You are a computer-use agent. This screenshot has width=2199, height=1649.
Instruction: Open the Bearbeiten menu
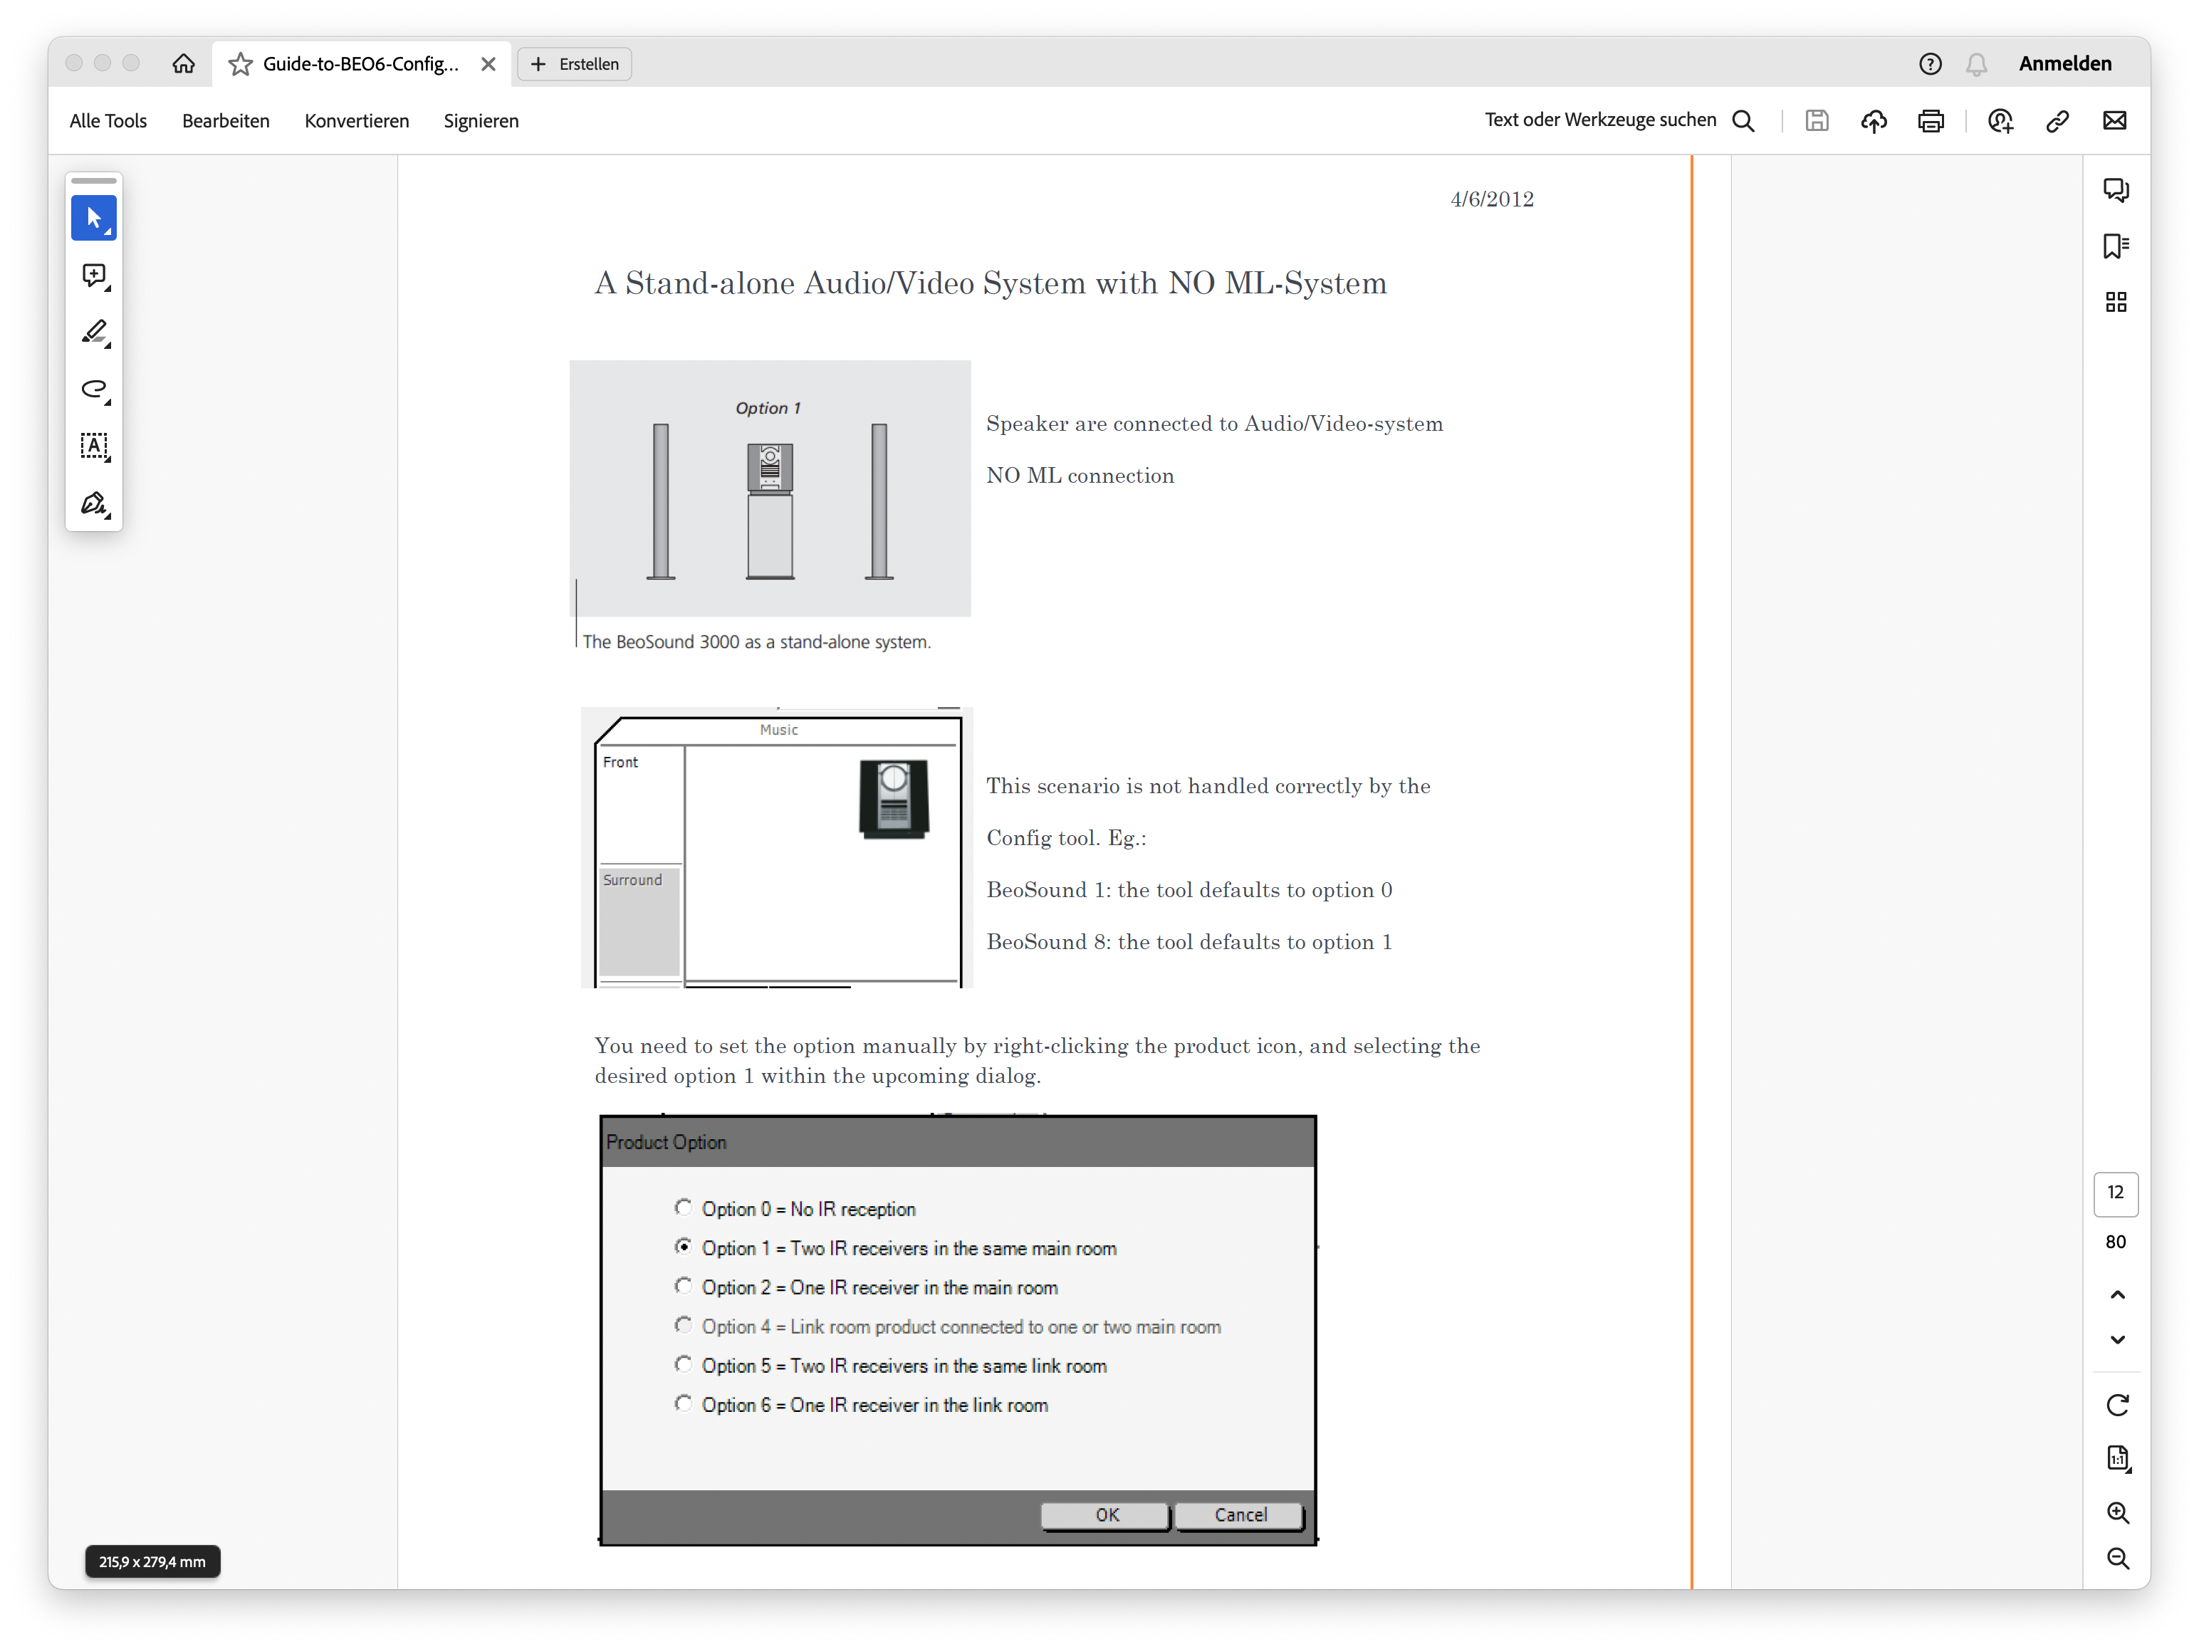226,120
